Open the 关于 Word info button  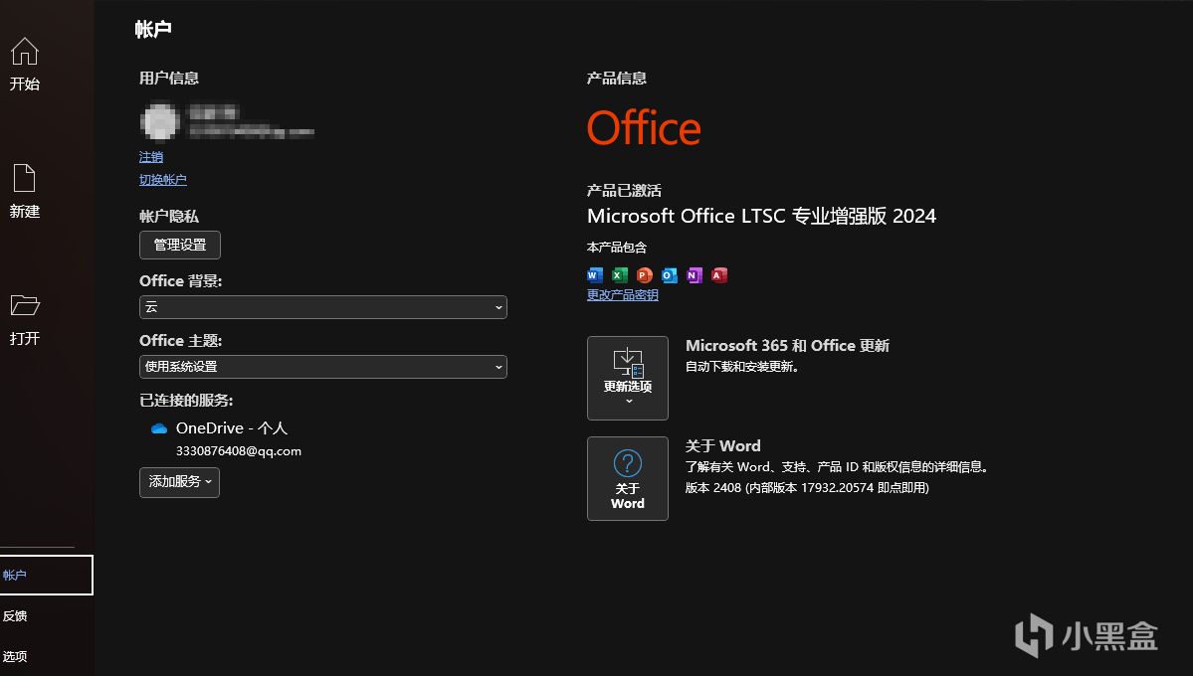[628, 478]
